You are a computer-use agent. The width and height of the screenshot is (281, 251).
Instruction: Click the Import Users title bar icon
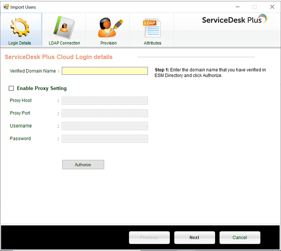click(x=6, y=7)
